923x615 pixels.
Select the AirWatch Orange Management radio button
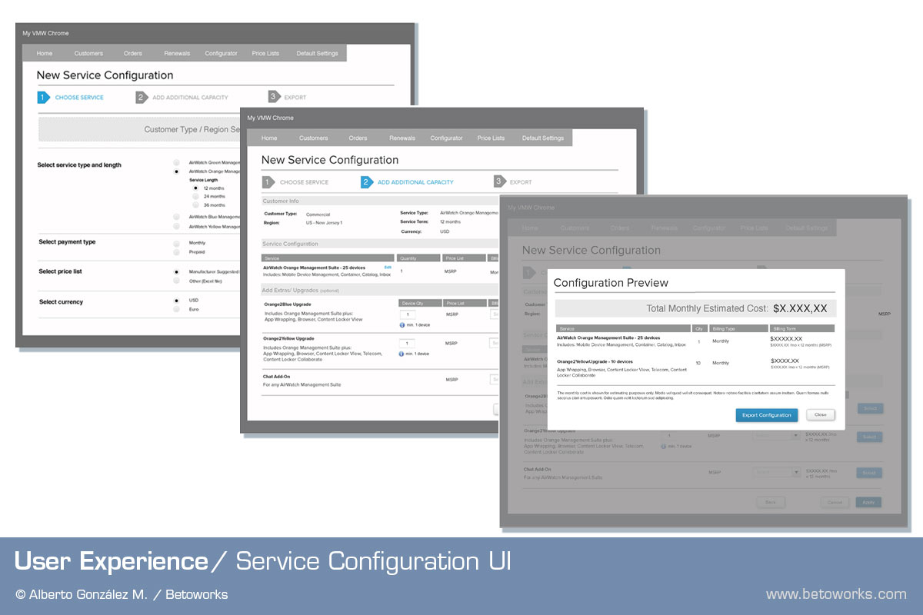(x=176, y=172)
